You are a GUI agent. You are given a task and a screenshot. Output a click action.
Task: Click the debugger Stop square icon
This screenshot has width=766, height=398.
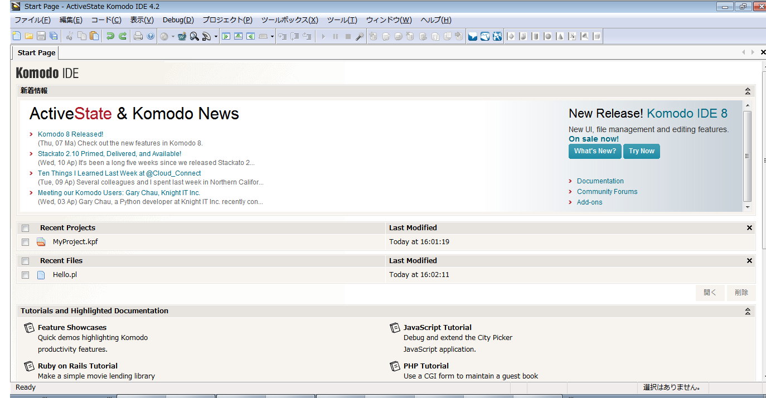pos(348,36)
